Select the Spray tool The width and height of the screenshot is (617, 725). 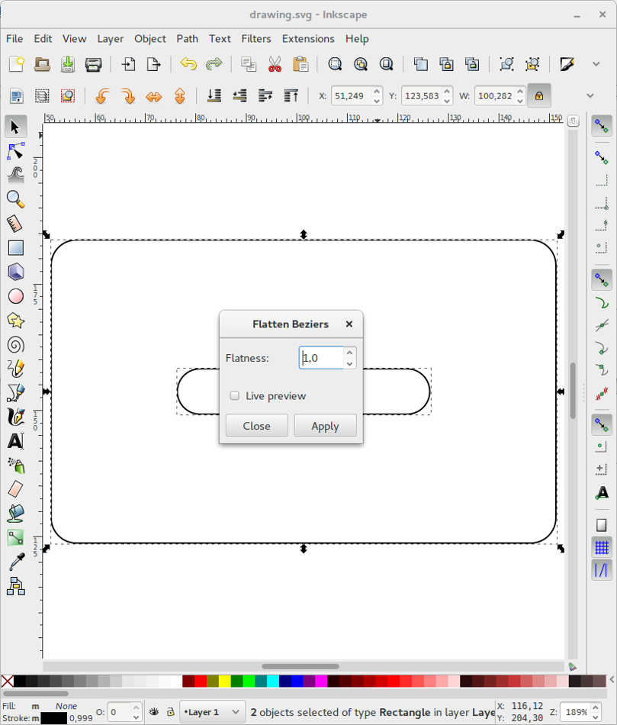(x=16, y=466)
